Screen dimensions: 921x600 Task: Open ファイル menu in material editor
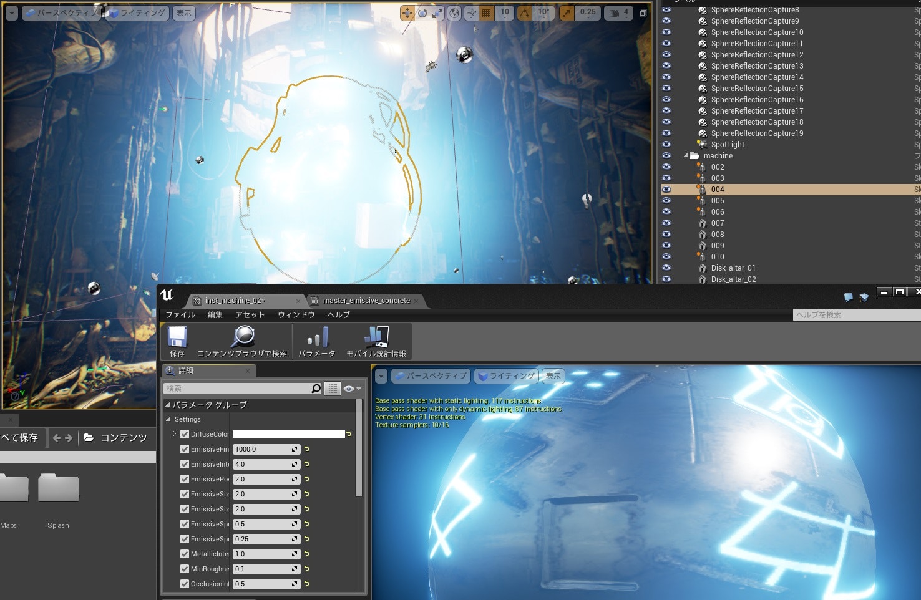[180, 315]
